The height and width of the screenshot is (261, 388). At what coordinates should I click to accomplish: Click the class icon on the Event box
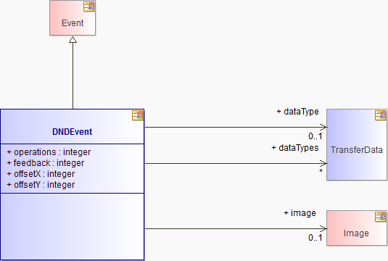88,7
